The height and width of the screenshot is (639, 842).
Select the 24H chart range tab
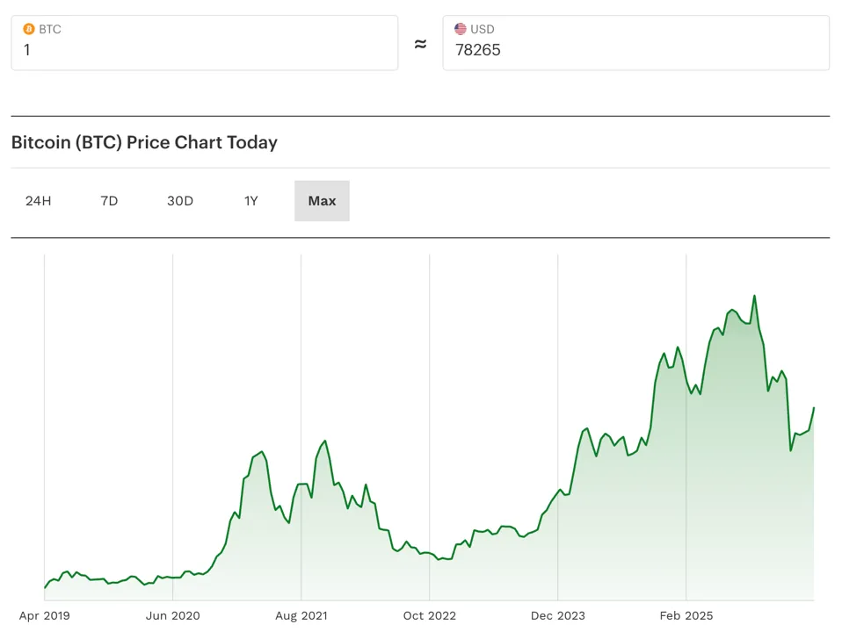pos(38,201)
